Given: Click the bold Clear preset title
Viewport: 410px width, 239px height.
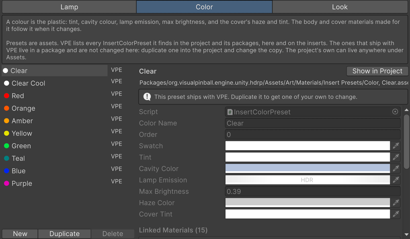Looking at the screenshot, I should pos(147,71).
